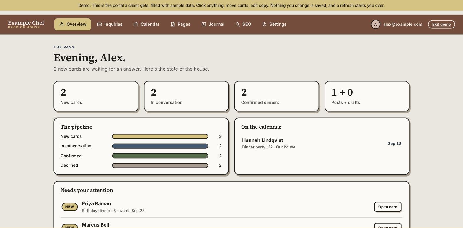
Task: Click the Pages document icon
Action: coord(173,24)
